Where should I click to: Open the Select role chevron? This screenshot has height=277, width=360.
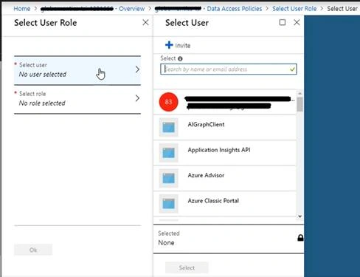pyautogui.click(x=137, y=98)
